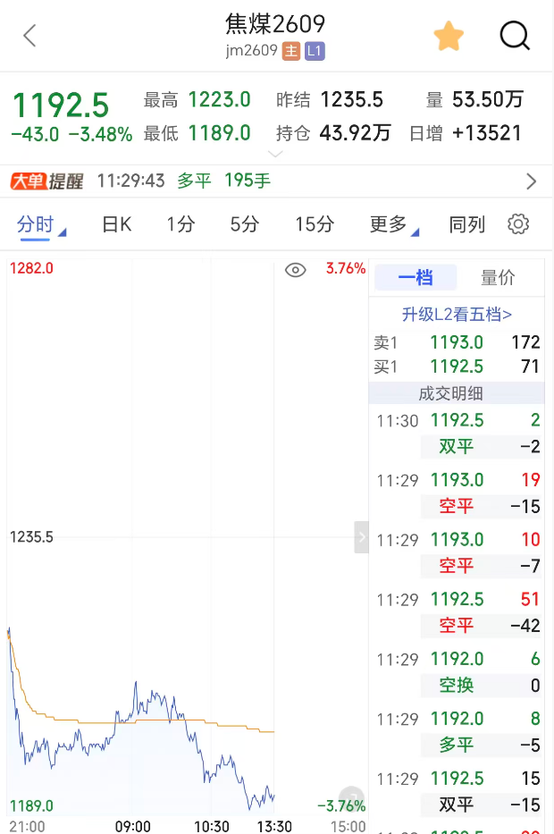Open the 同列 view
This screenshot has width=554, height=834.
pyautogui.click(x=466, y=224)
